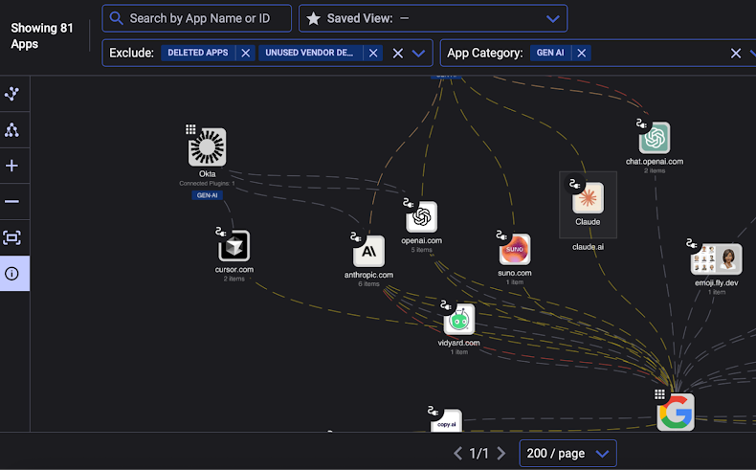Remove the Deleted Apps exclude filter
The image size is (756, 470).
[x=246, y=54]
